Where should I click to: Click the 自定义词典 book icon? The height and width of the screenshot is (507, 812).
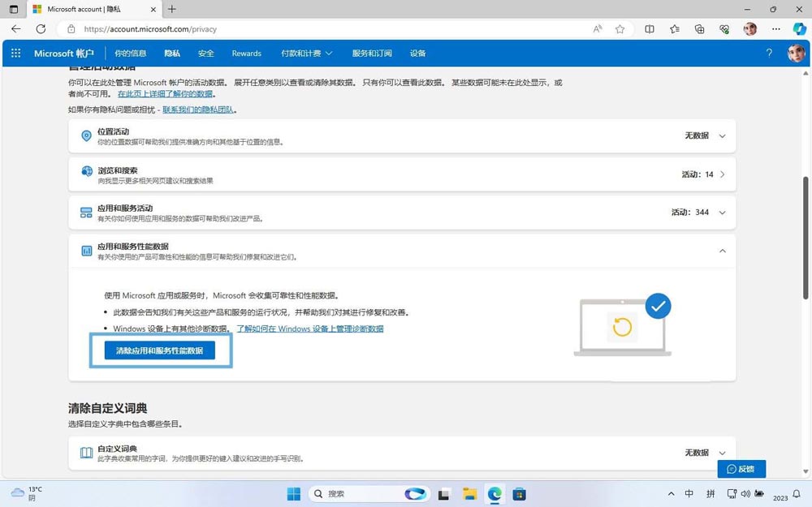click(x=86, y=452)
